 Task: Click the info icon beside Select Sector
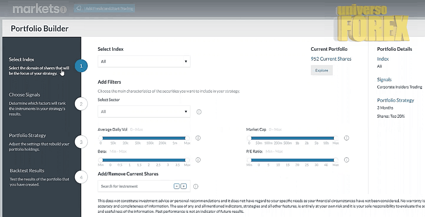click(x=199, y=112)
